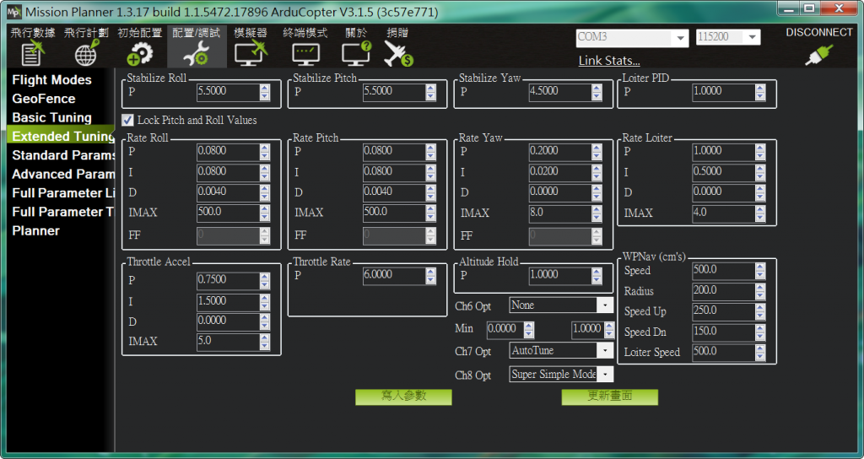The width and height of the screenshot is (864, 459).
Task: Click the Stabilize Yaw P value field
Action: pos(560,92)
